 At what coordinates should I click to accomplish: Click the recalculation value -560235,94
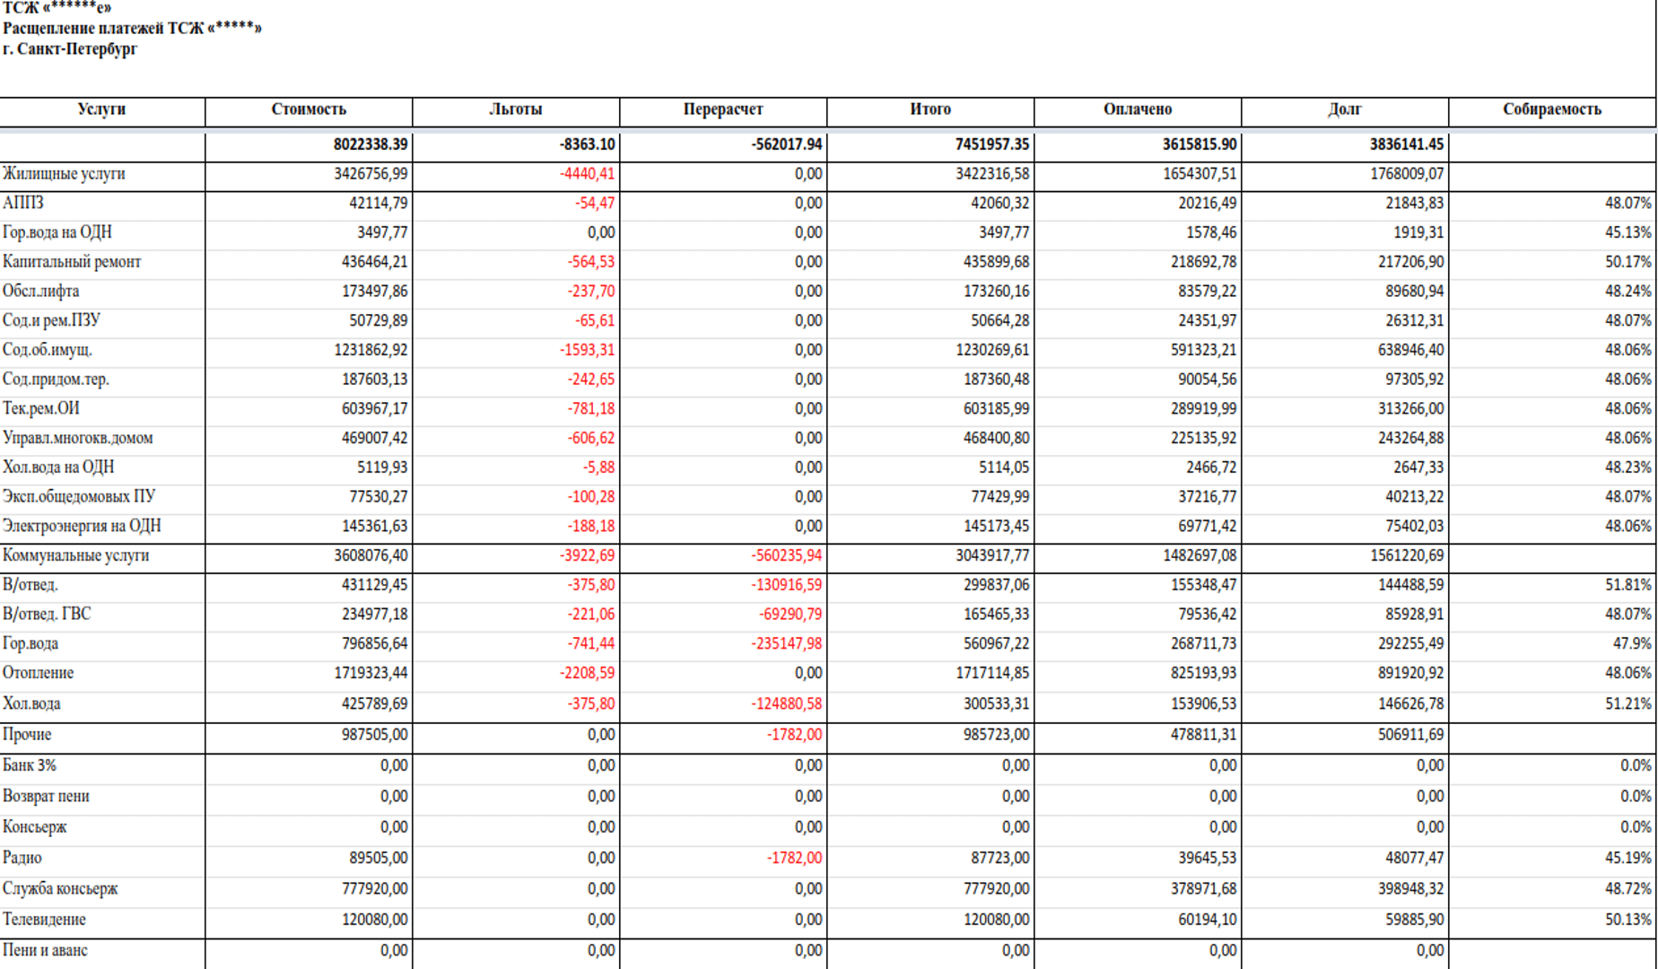[x=786, y=555]
